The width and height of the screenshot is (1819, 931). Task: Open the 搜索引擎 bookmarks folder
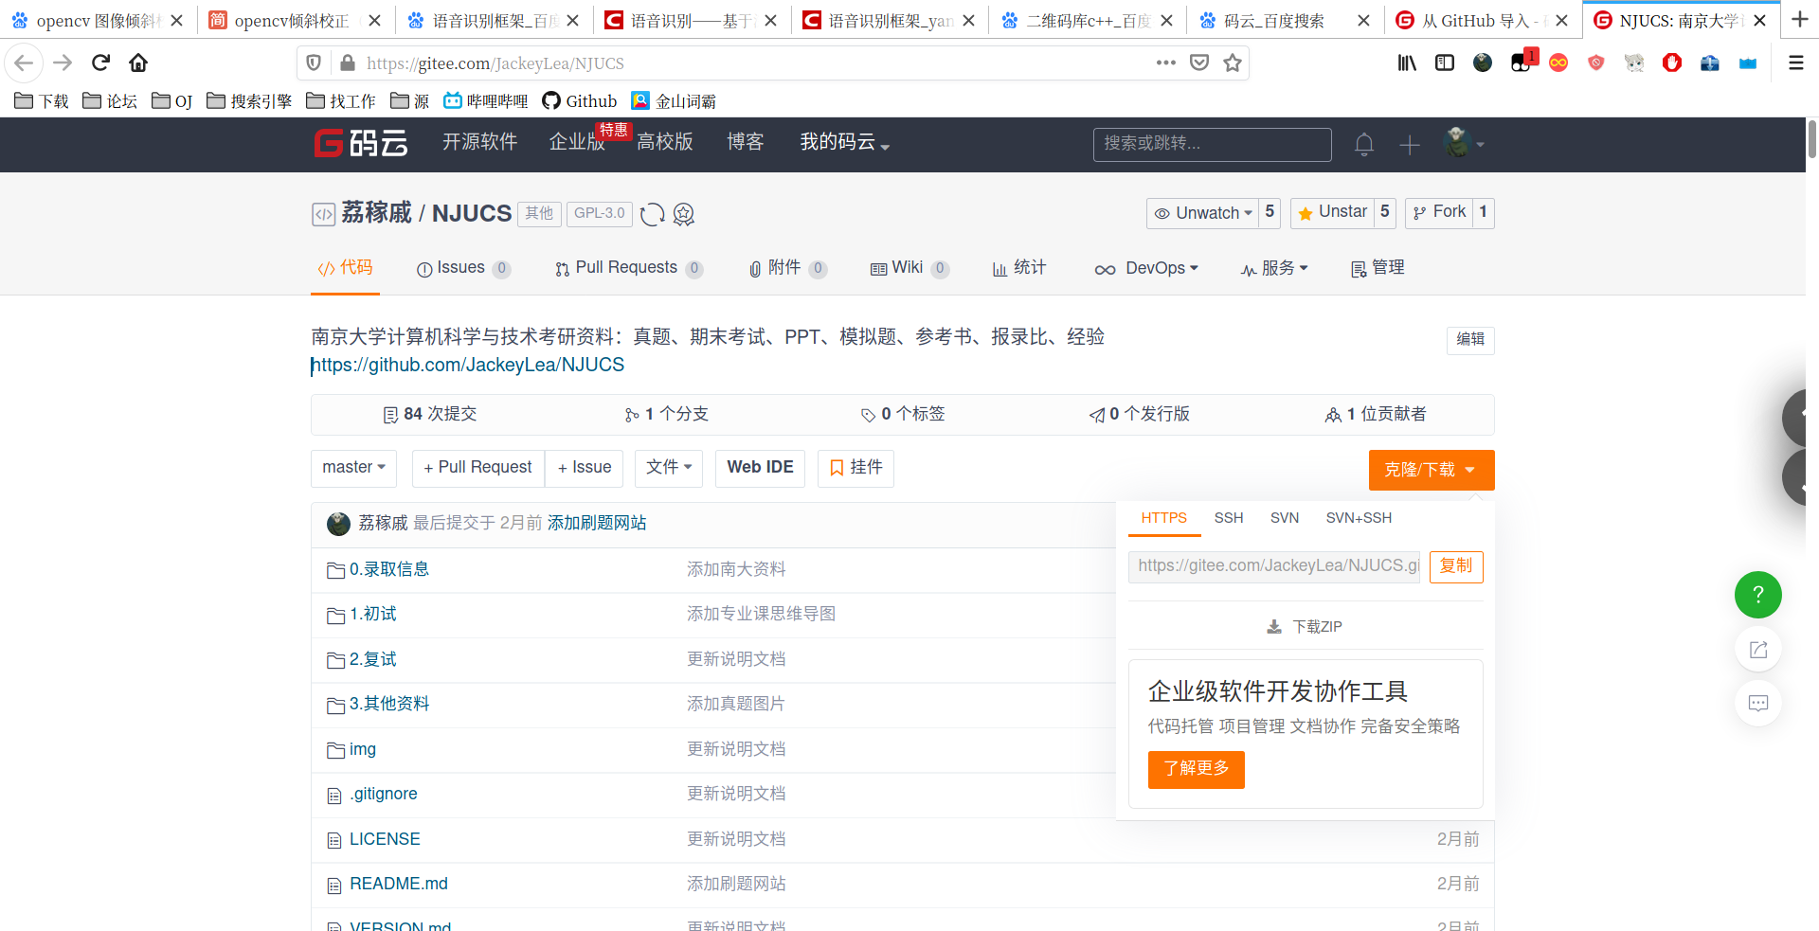249,101
